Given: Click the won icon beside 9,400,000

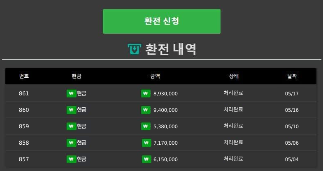Looking at the screenshot, I should [x=146, y=110].
